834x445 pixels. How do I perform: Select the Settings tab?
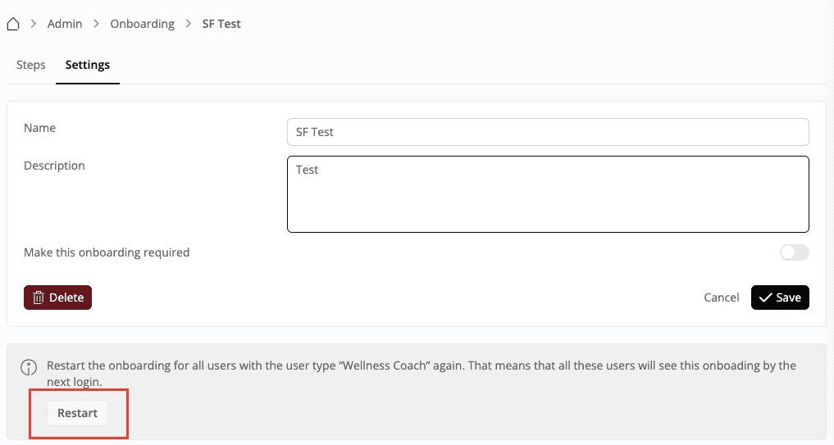tap(88, 65)
